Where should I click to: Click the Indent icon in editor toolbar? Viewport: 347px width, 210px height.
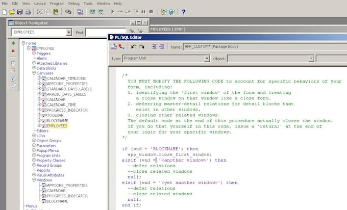click(154, 47)
